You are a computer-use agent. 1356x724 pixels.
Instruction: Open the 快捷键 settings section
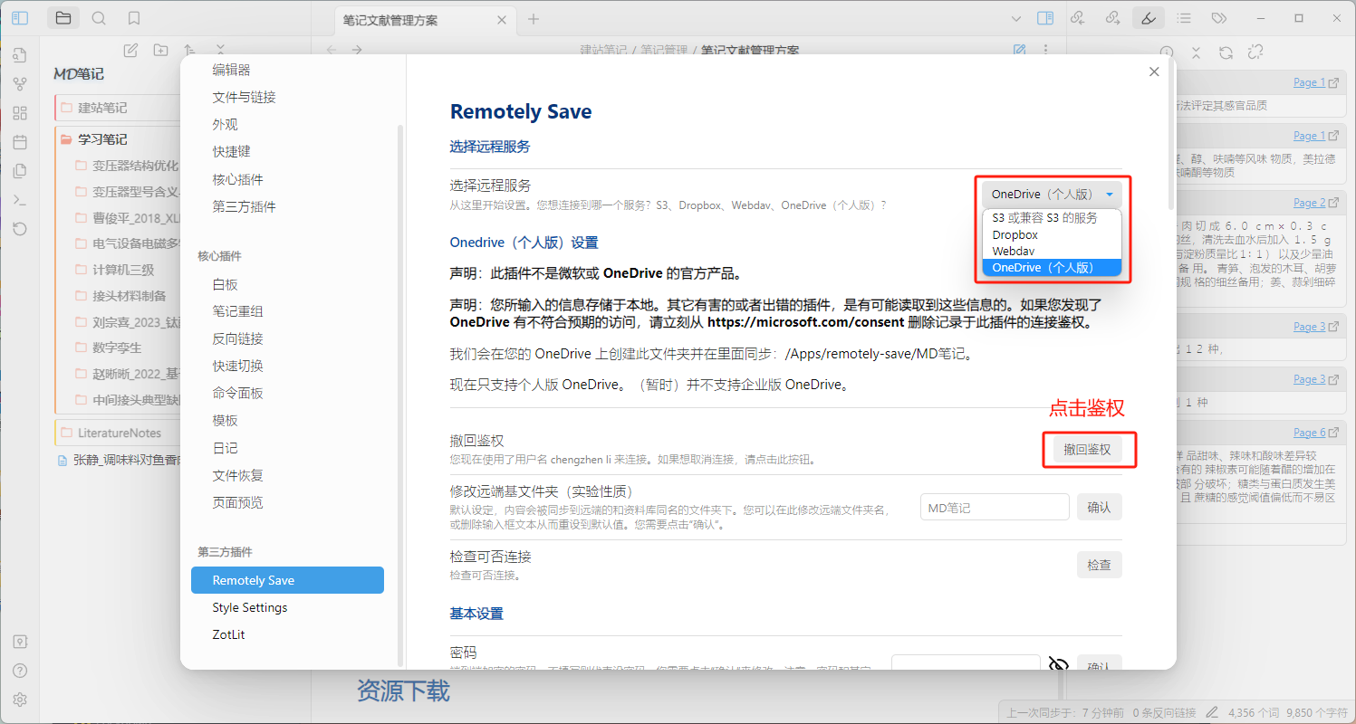(x=232, y=151)
